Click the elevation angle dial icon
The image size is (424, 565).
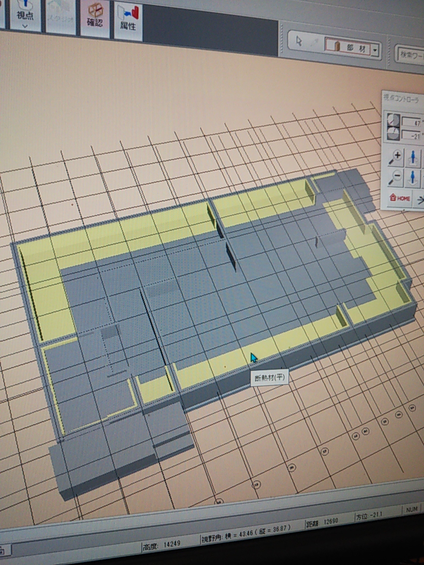tap(393, 120)
